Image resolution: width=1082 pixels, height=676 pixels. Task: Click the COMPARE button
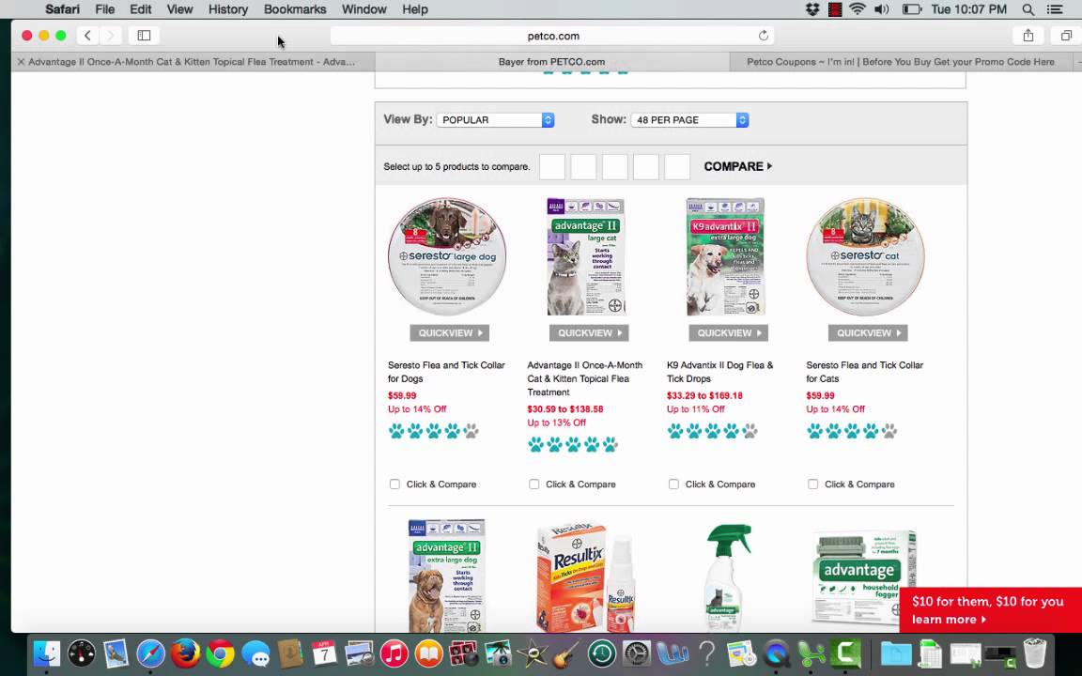tap(737, 166)
